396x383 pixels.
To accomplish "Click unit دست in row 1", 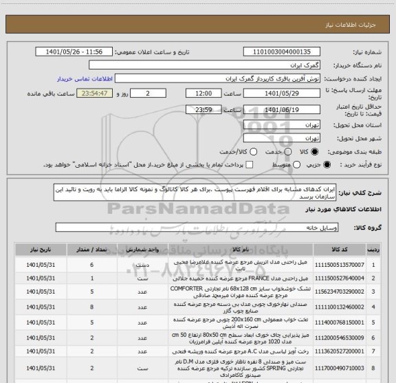I will (142, 265).
